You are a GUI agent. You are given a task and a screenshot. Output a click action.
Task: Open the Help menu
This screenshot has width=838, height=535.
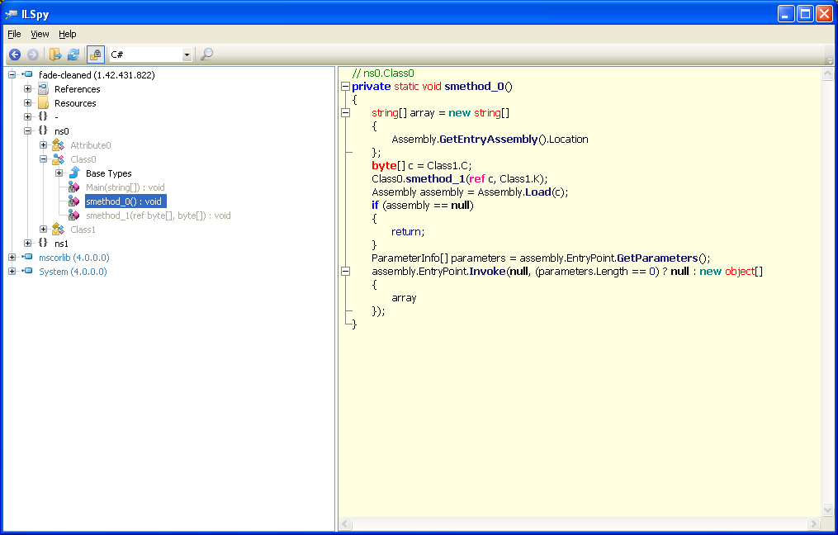tap(68, 34)
